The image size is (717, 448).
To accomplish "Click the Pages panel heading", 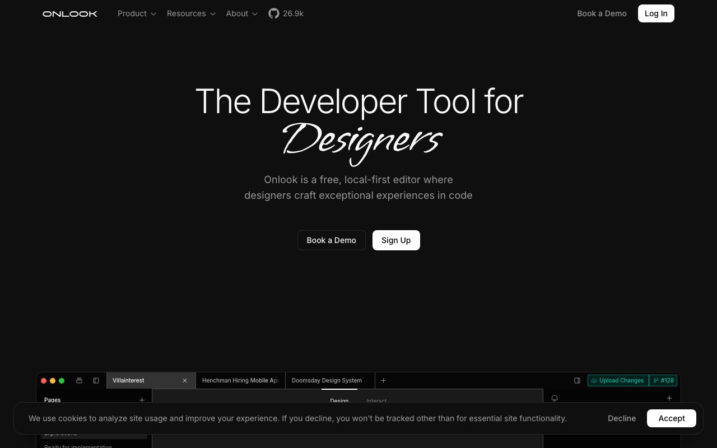I will (x=53, y=400).
